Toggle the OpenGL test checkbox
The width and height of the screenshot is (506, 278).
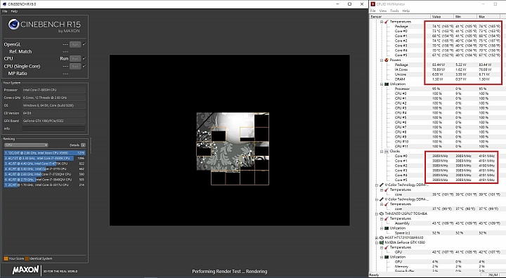[x=84, y=44]
